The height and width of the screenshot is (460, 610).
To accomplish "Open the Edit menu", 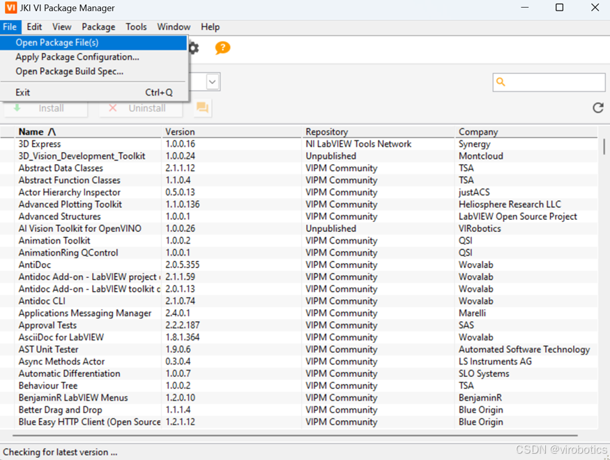I will coord(34,27).
